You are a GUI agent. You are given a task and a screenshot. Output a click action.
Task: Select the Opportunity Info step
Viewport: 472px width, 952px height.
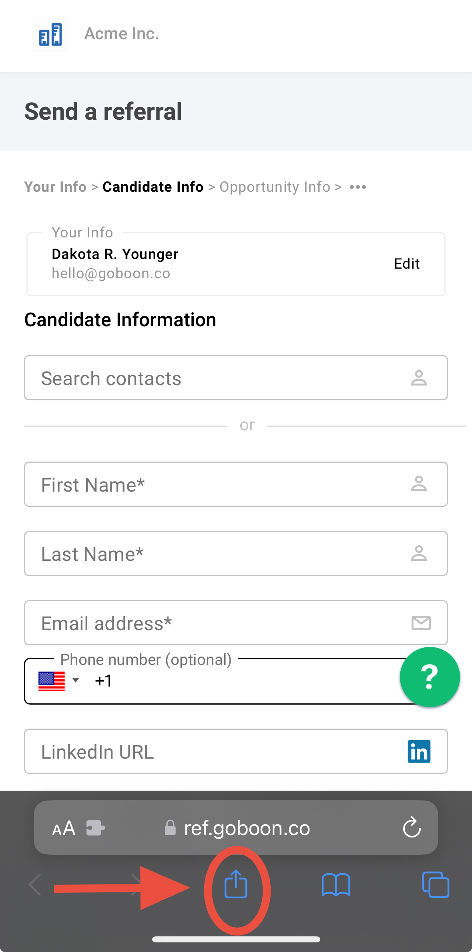click(x=275, y=187)
